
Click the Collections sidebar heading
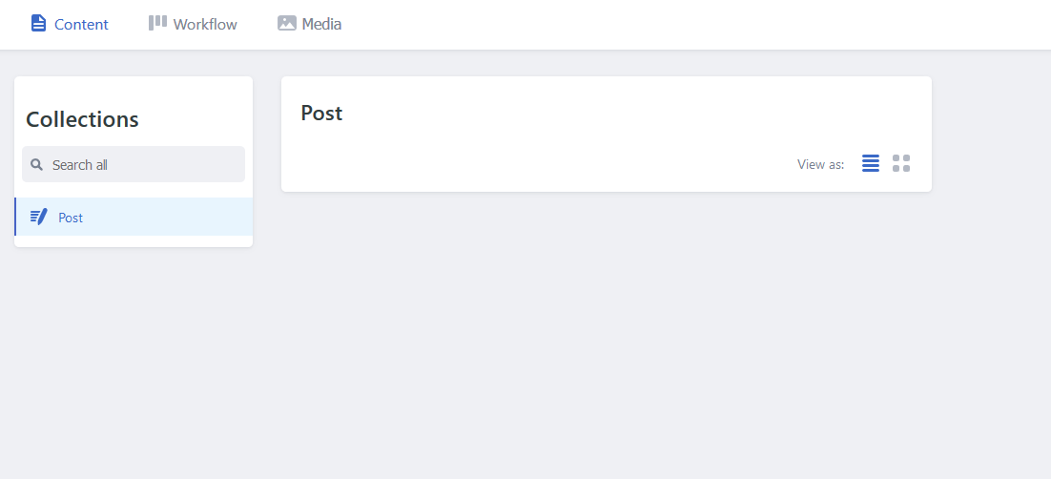tap(82, 119)
